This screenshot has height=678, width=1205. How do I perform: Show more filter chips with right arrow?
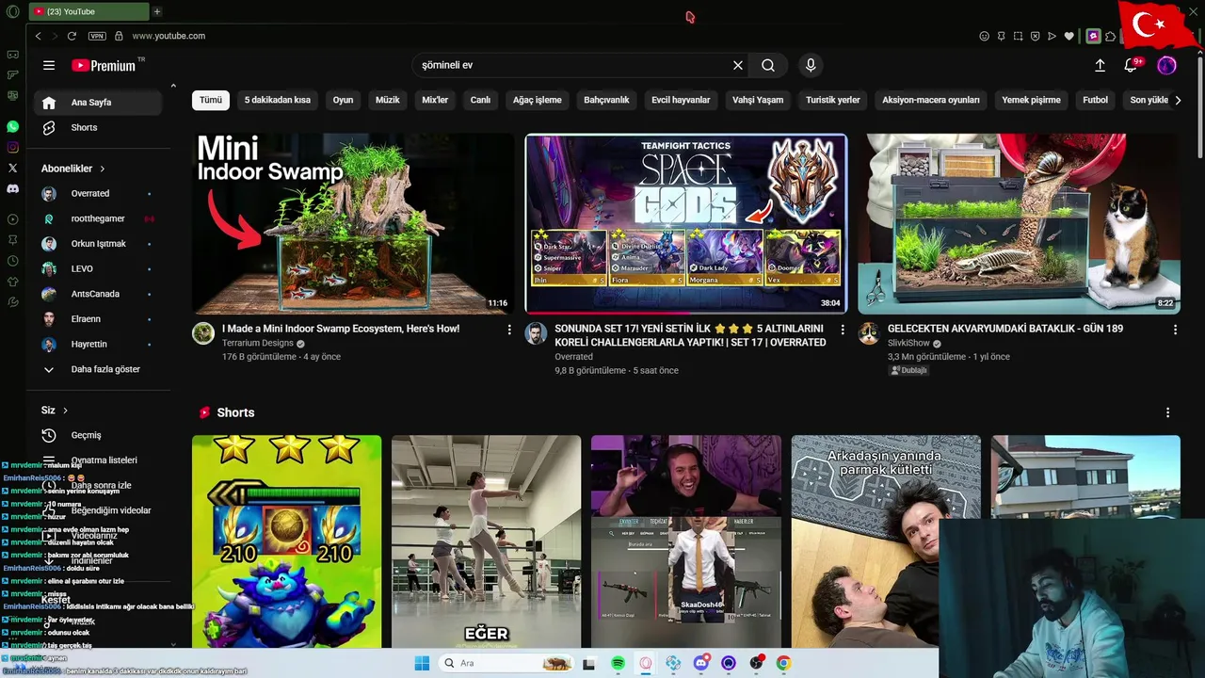1177,100
